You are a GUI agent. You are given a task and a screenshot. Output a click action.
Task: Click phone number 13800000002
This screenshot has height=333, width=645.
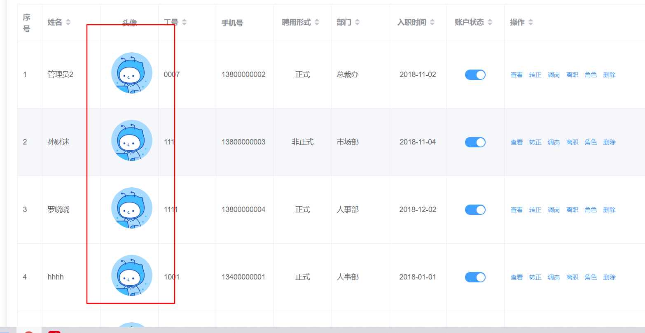(x=243, y=75)
